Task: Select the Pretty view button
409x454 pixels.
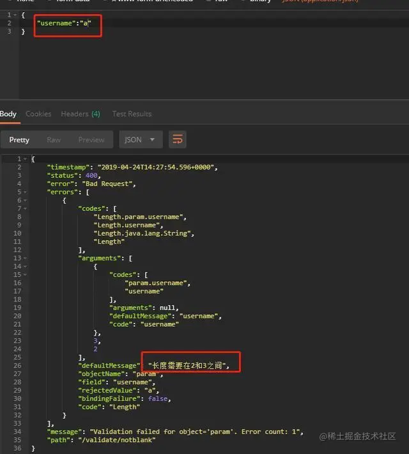Action: [x=19, y=140]
